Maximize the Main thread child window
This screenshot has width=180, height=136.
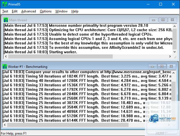[x=163, y=20]
